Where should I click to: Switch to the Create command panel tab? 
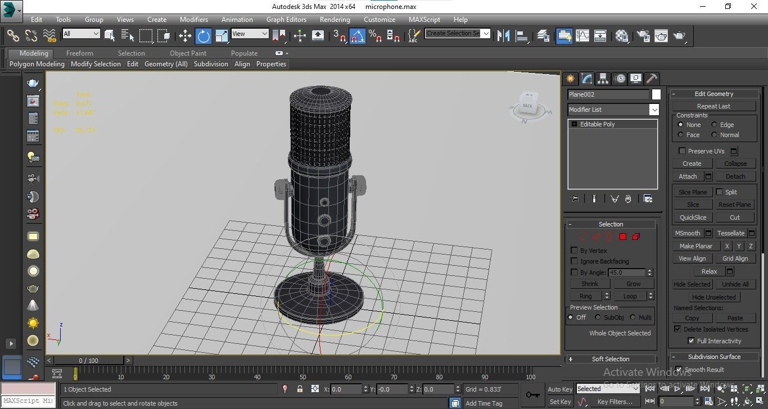(571, 78)
